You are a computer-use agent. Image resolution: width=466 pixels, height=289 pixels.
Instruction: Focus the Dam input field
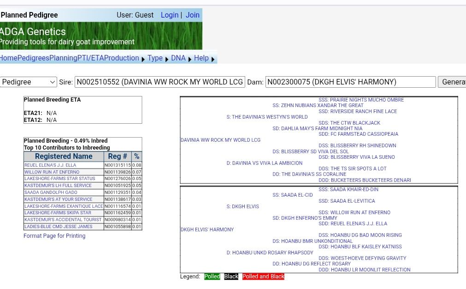tap(351, 82)
